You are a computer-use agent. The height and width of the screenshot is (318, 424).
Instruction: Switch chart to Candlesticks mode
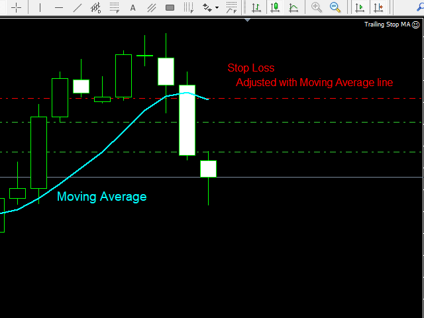275,7
